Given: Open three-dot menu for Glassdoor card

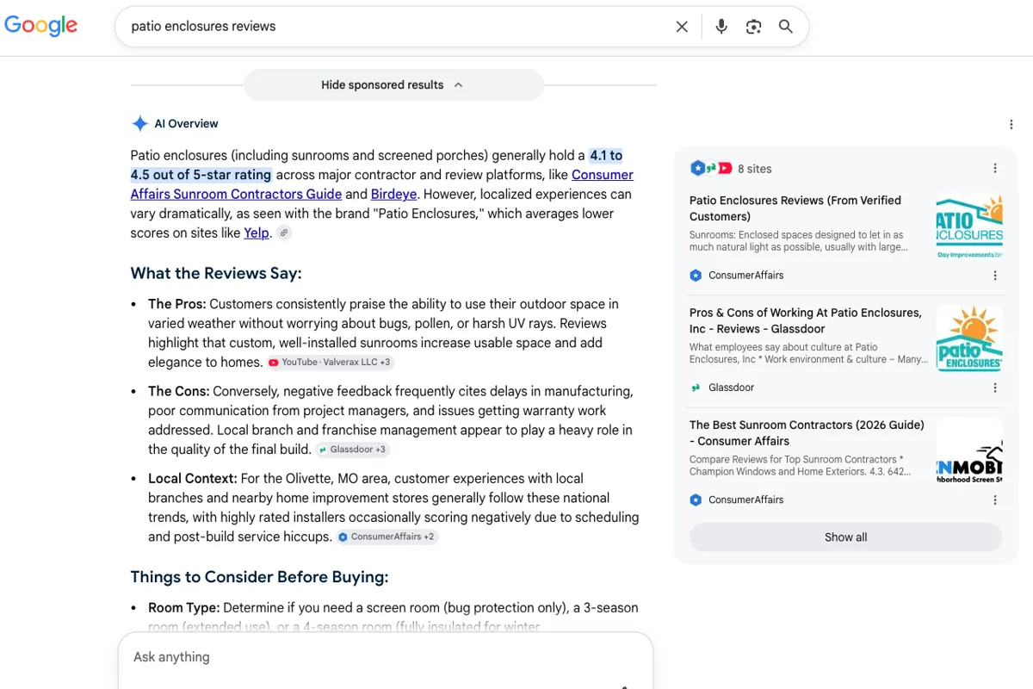Looking at the screenshot, I should click(x=995, y=388).
